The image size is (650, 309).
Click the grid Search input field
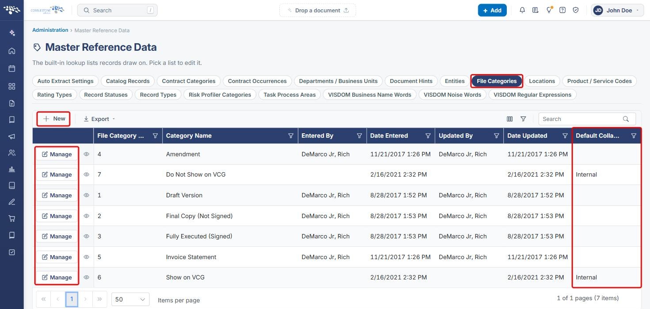580,119
